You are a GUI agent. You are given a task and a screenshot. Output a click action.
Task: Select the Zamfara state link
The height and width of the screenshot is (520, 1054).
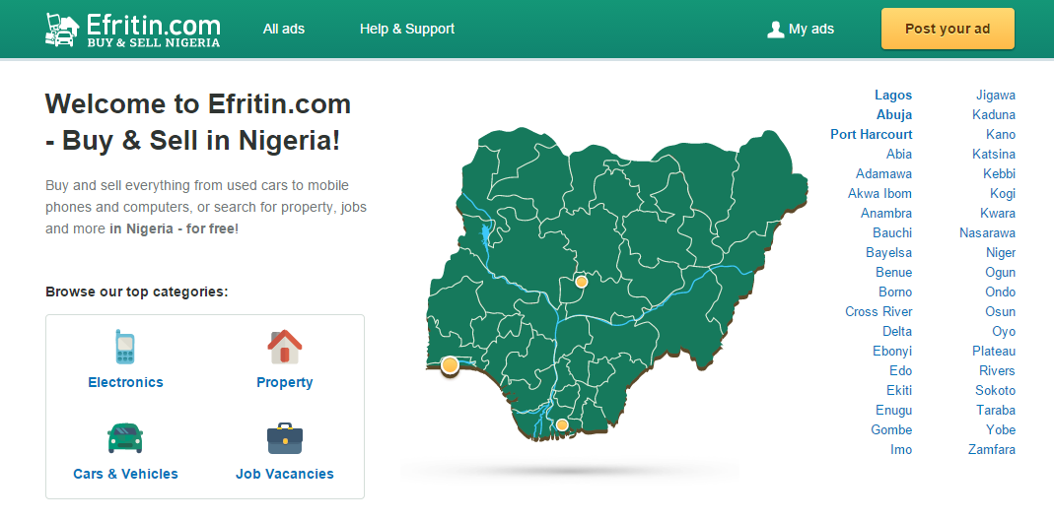click(992, 449)
